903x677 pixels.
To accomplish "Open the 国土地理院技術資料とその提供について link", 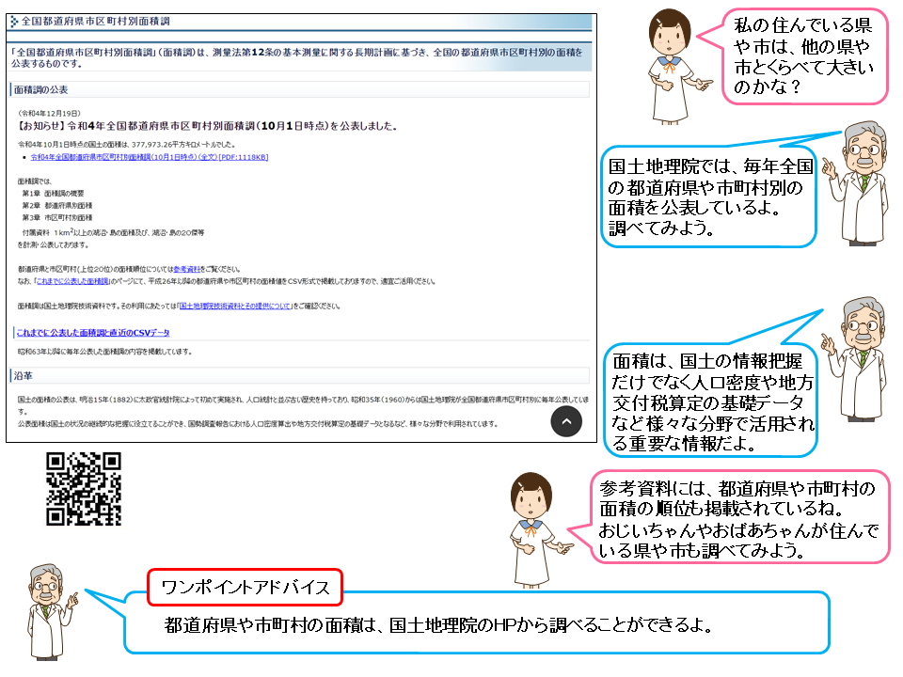I will tap(235, 306).
